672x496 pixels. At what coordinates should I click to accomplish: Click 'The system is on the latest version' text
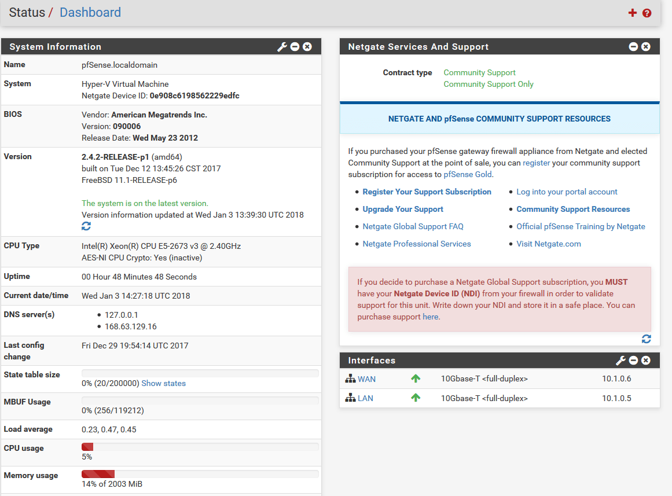click(145, 203)
